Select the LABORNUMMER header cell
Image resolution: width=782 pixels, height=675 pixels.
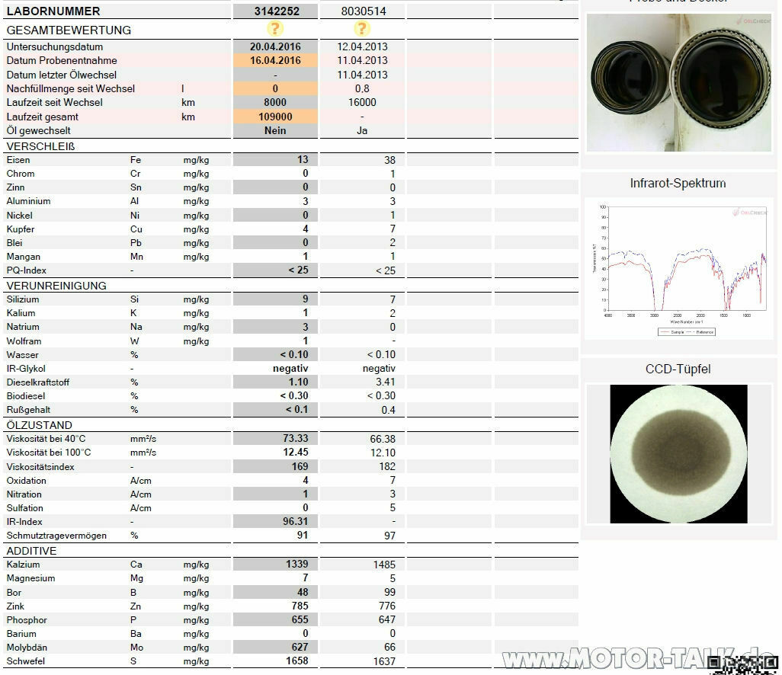point(53,11)
